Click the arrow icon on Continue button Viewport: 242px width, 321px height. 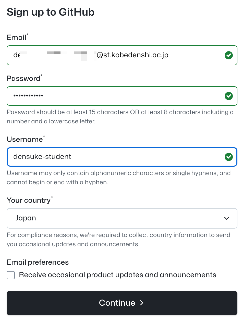pyautogui.click(x=142, y=303)
